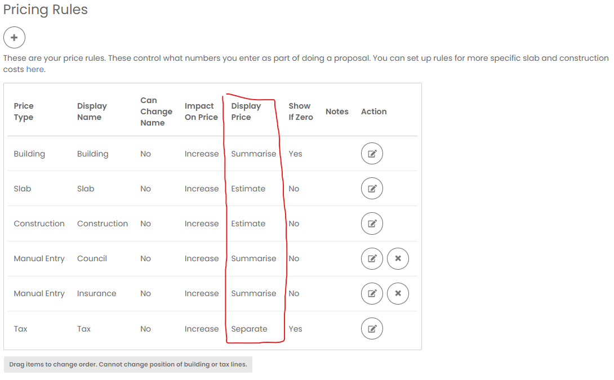Viewport: 614px width, 380px height.
Task: Open edit for Construction price rule
Action: click(x=372, y=223)
